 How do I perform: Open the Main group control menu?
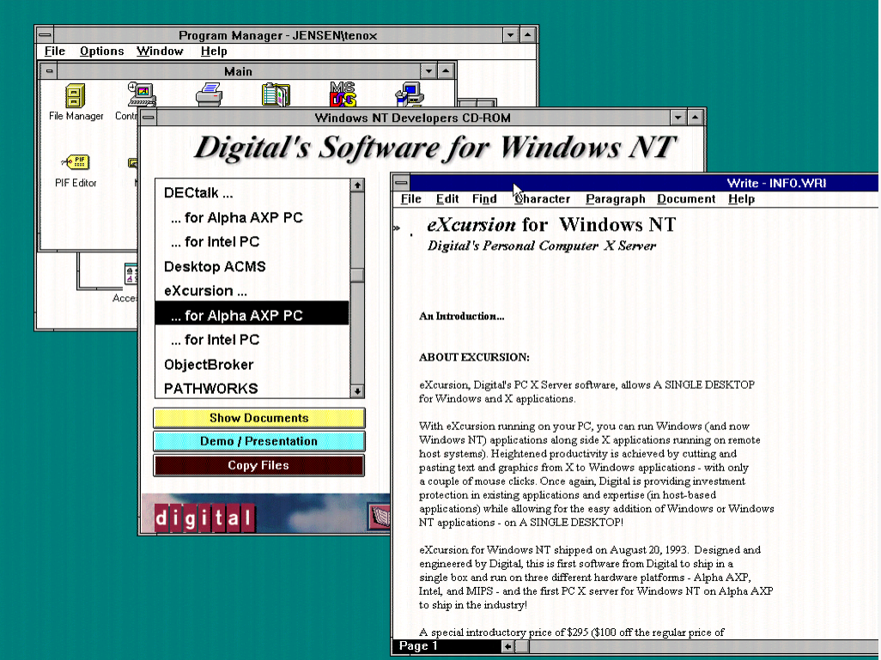click(50, 70)
